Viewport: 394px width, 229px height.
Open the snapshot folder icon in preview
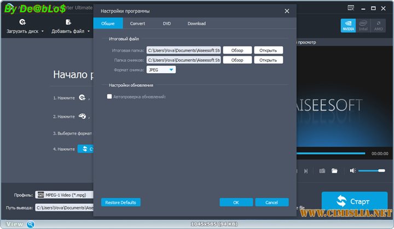pos(334,171)
